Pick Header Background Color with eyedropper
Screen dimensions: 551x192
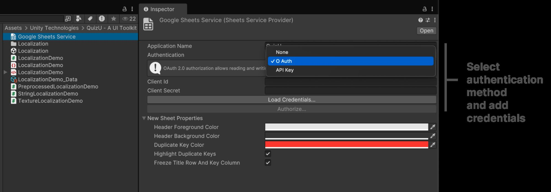(x=433, y=136)
